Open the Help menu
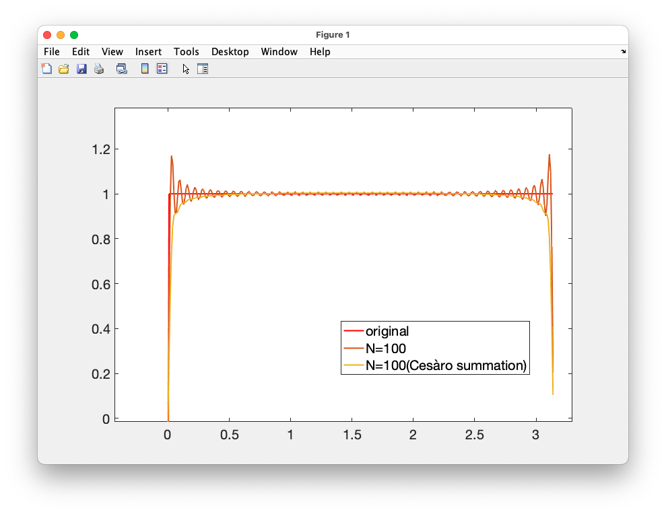Screen dimensions: 666x514 tap(320, 52)
